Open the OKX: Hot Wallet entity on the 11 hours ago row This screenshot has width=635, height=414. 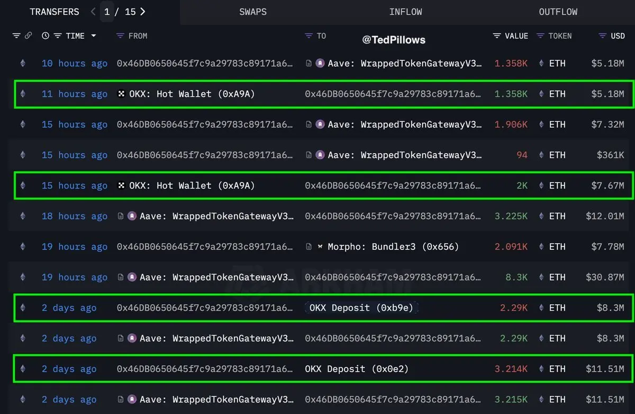tap(192, 94)
